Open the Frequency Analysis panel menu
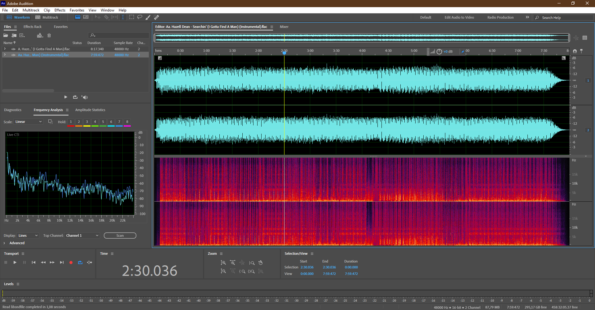 (x=67, y=110)
